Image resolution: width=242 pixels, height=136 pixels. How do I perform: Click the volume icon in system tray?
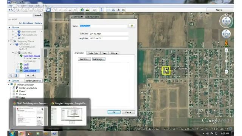pos(208,133)
